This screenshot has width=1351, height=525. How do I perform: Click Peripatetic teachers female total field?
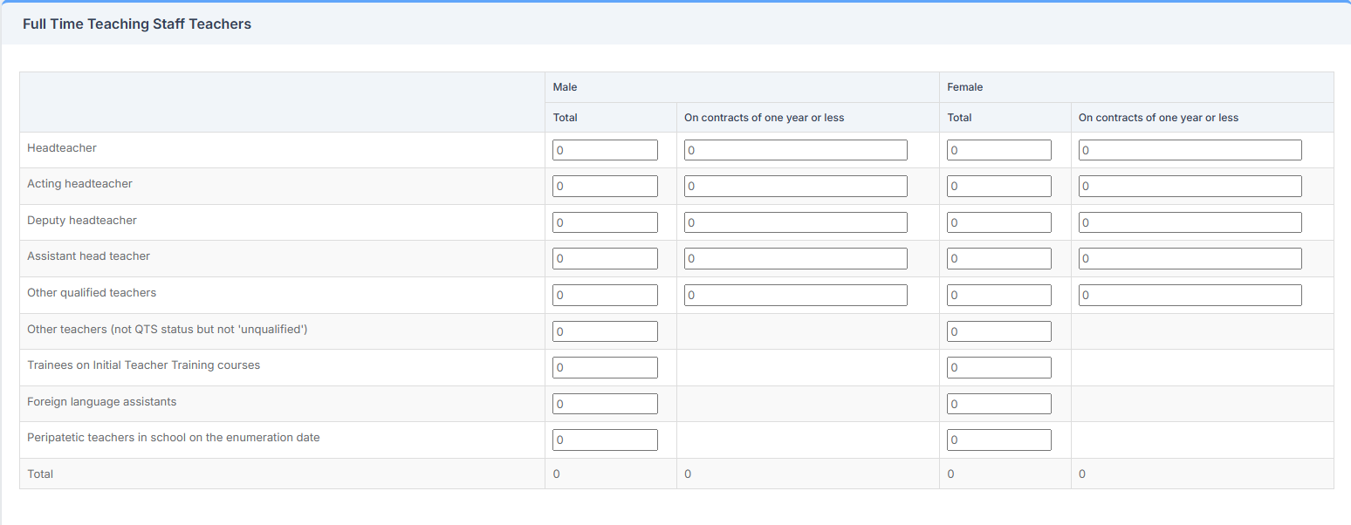coord(998,440)
